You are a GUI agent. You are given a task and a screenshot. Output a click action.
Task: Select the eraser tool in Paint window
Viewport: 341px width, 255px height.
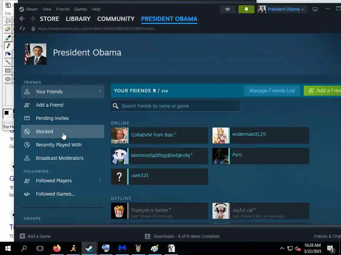(8, 29)
